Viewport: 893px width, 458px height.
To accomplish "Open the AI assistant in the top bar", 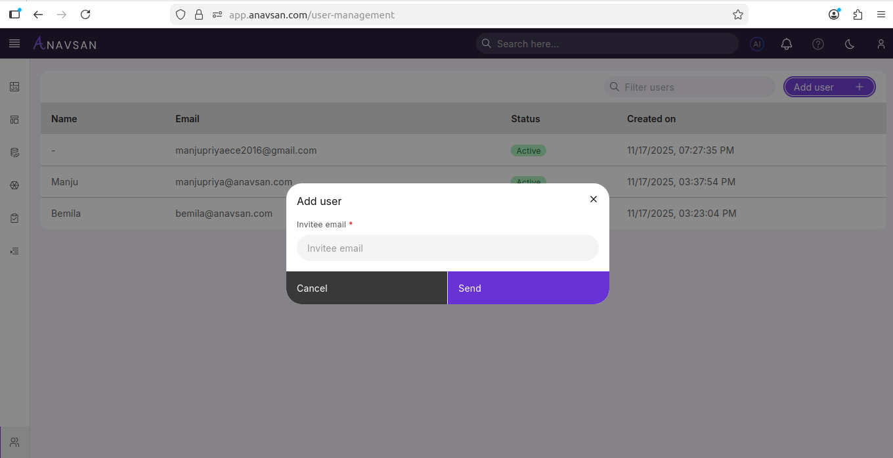I will (x=756, y=44).
